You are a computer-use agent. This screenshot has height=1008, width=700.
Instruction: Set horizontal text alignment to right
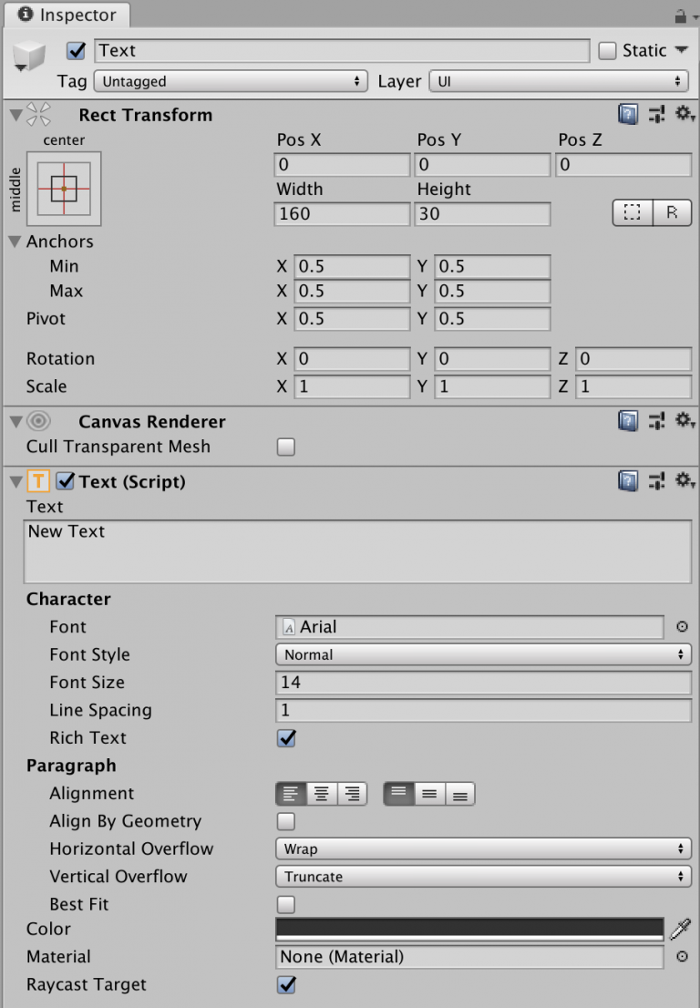click(351, 793)
